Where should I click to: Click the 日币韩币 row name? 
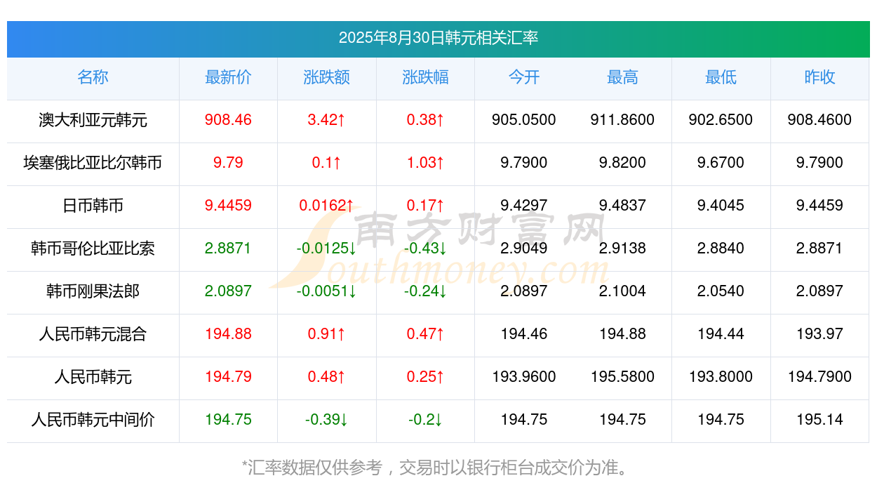[x=93, y=206]
